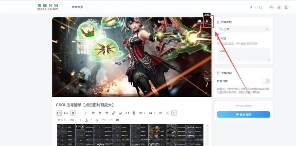296x146 pixels.
Task: Open the 商城首页 menu item
Action: 77,7
